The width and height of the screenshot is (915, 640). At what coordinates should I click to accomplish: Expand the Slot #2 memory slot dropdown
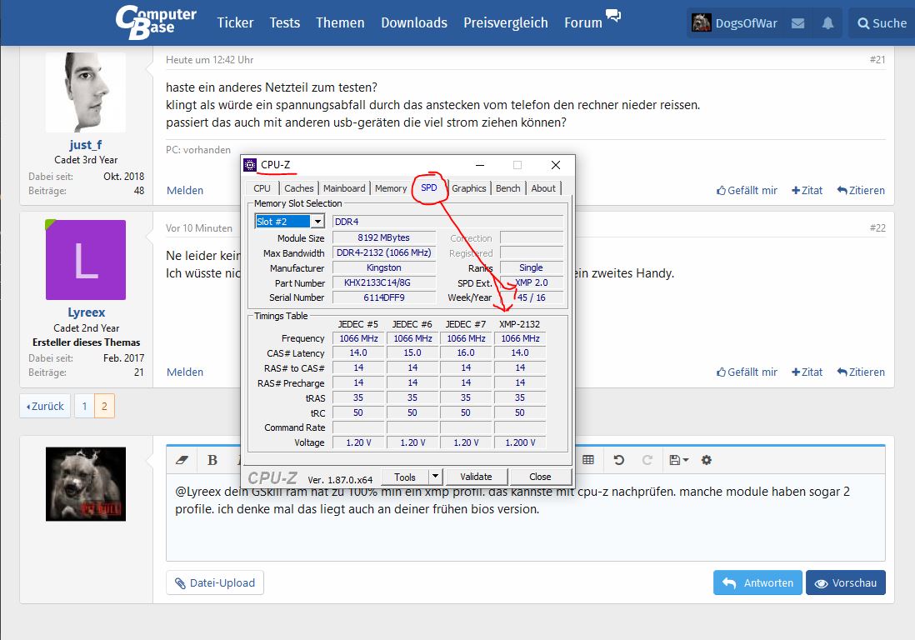pos(317,222)
